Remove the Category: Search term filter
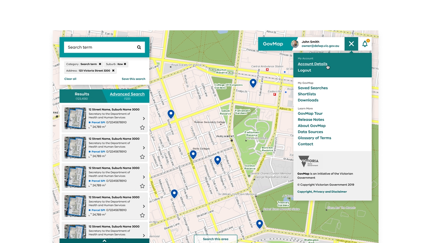This screenshot has height=243, width=431. pyautogui.click(x=100, y=64)
